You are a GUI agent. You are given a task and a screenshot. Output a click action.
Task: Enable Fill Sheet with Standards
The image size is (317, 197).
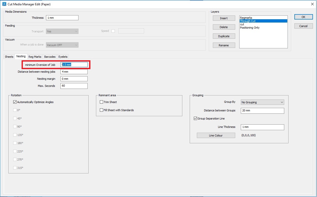(102, 110)
